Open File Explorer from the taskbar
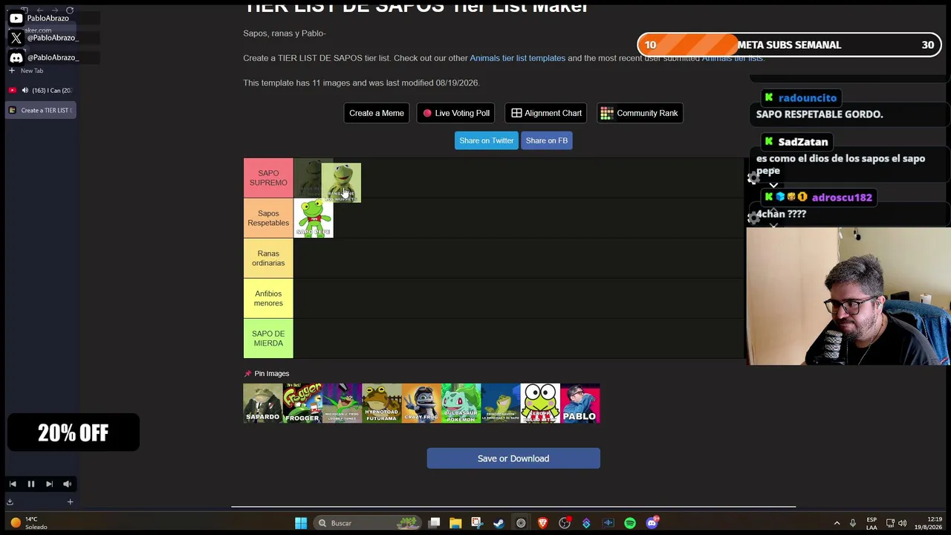 tap(455, 523)
